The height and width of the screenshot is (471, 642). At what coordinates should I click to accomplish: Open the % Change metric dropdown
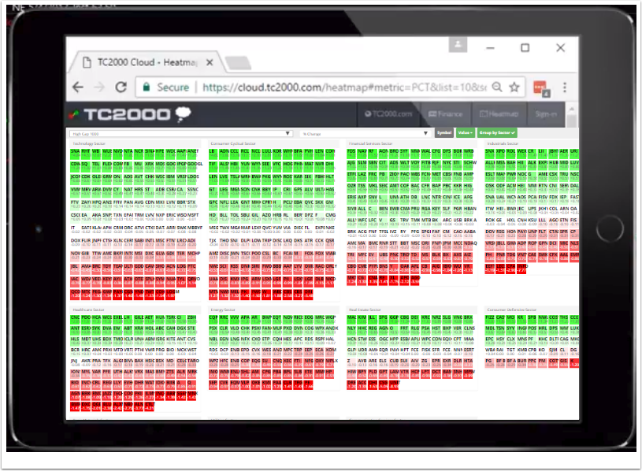pos(365,133)
